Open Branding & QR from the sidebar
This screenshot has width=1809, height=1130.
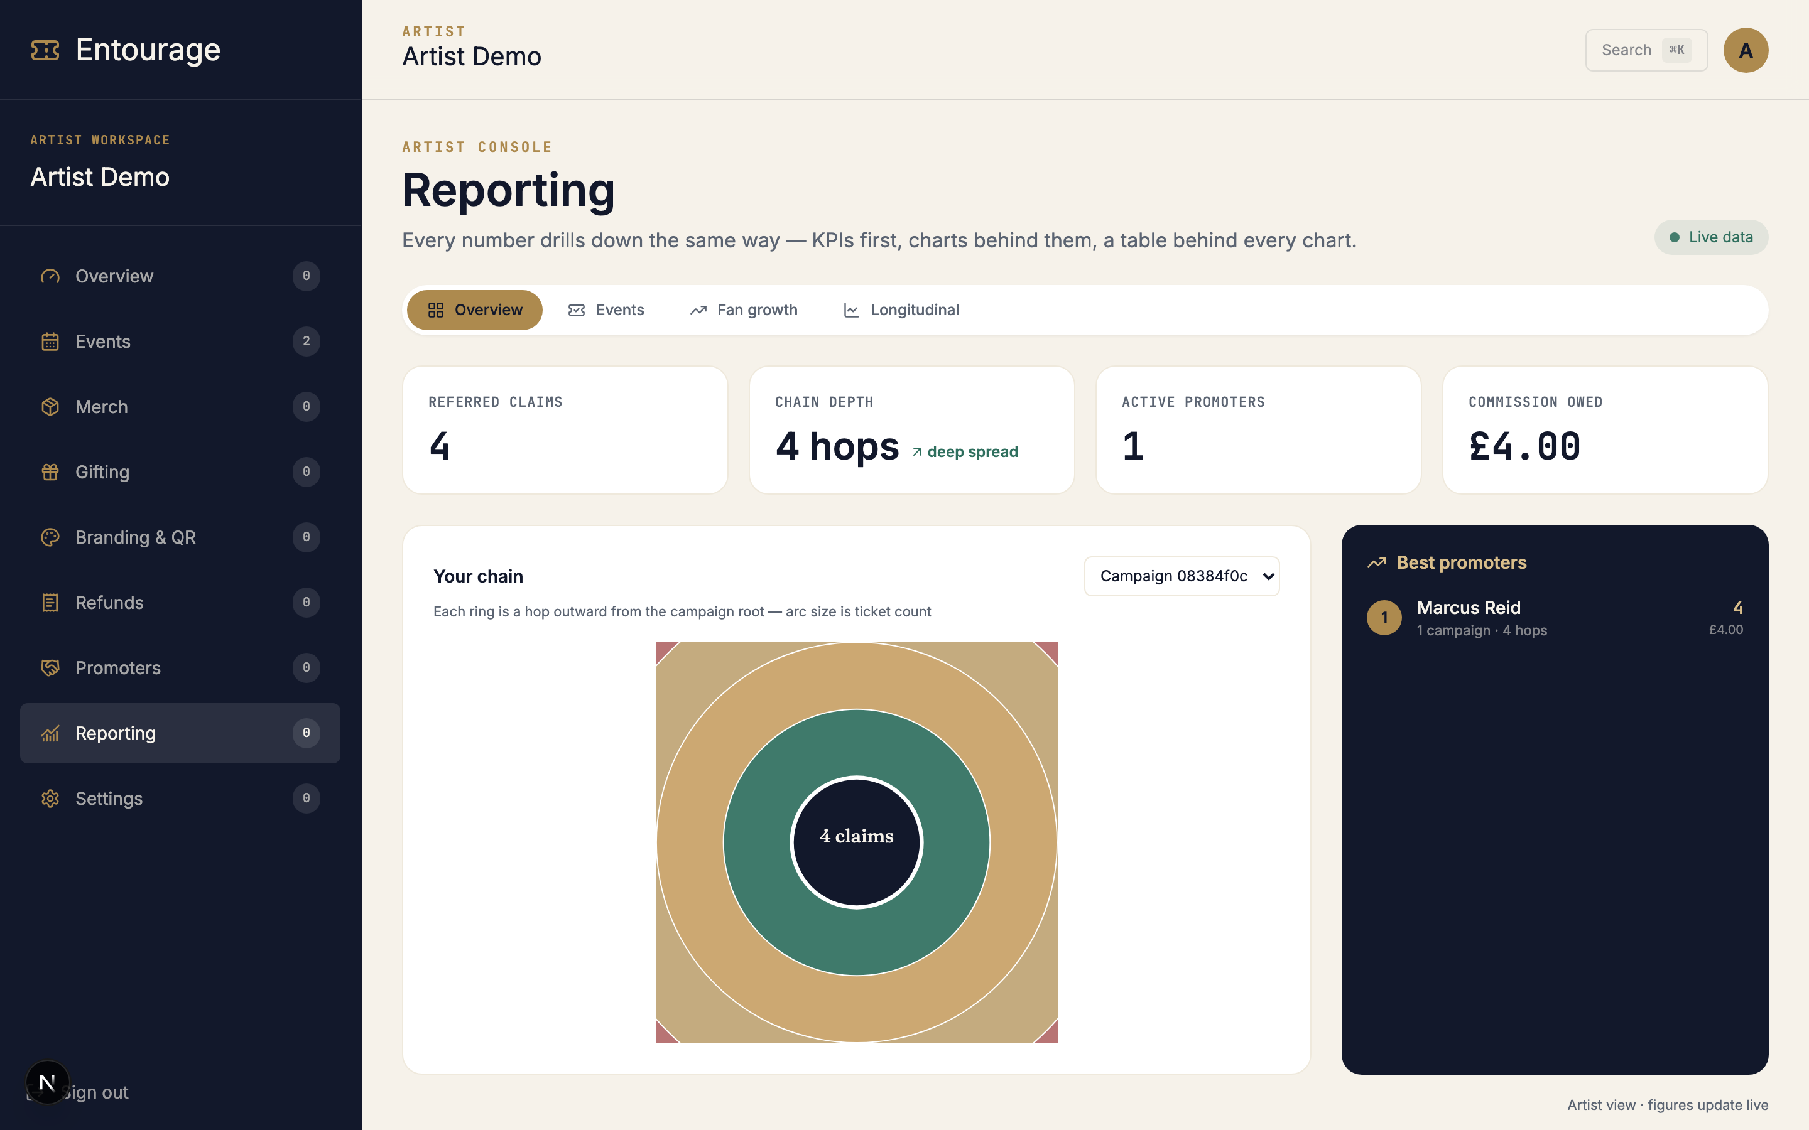[x=180, y=537]
